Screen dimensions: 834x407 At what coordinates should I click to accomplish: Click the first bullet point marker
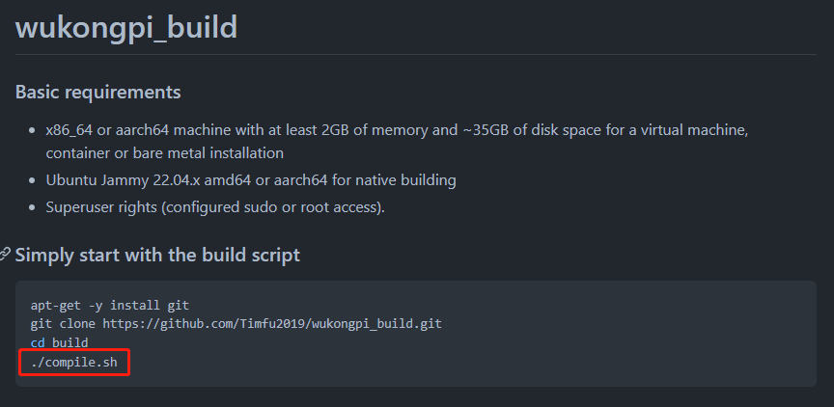[33, 131]
